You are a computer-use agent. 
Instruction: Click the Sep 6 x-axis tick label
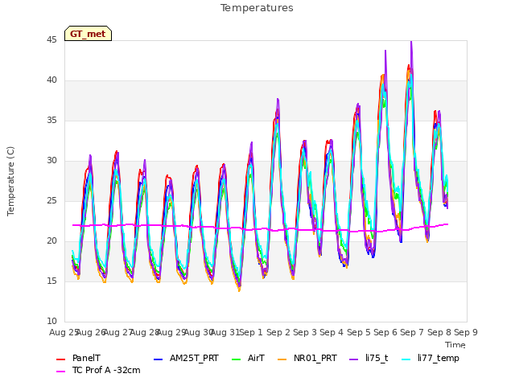[385, 332]
